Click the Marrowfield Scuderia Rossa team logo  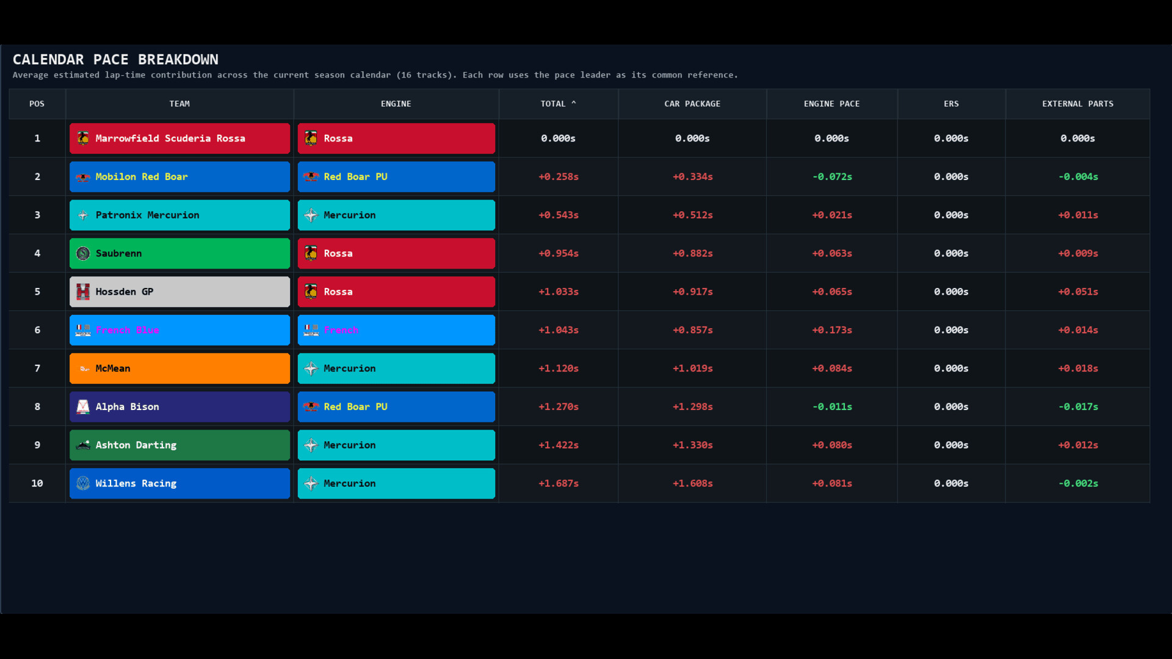(83, 139)
